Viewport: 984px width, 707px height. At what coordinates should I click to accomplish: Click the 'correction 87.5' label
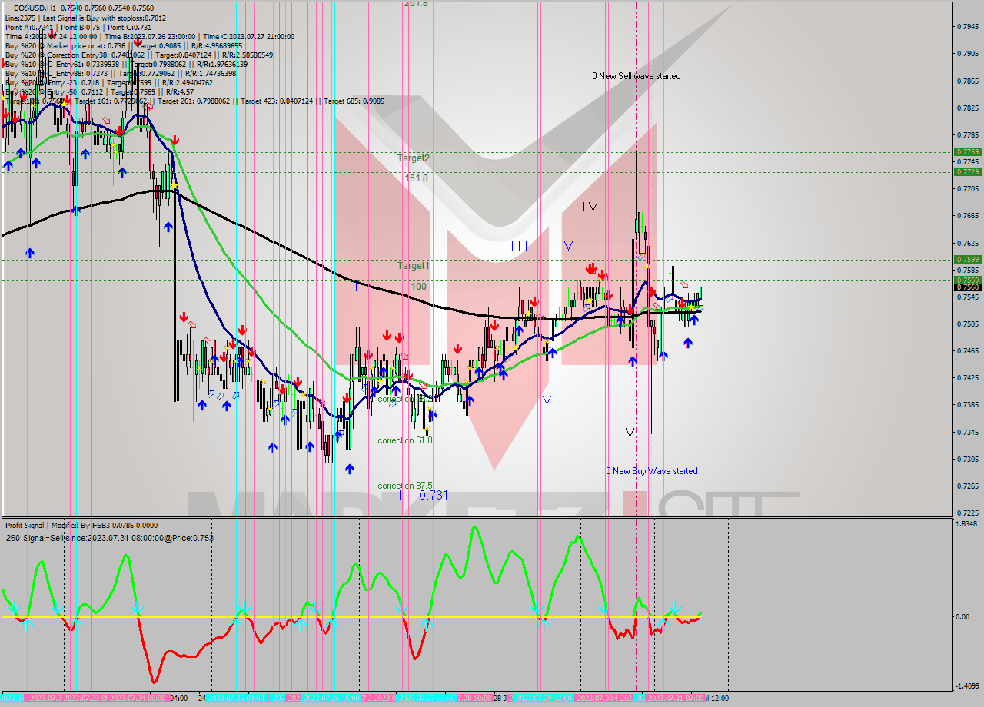click(405, 486)
